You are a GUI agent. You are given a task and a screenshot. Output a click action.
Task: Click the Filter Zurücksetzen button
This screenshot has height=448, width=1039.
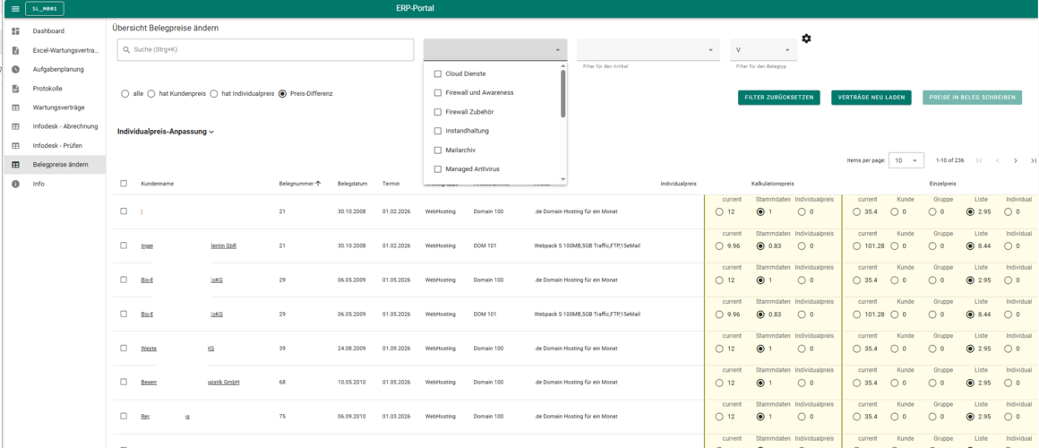click(x=778, y=98)
